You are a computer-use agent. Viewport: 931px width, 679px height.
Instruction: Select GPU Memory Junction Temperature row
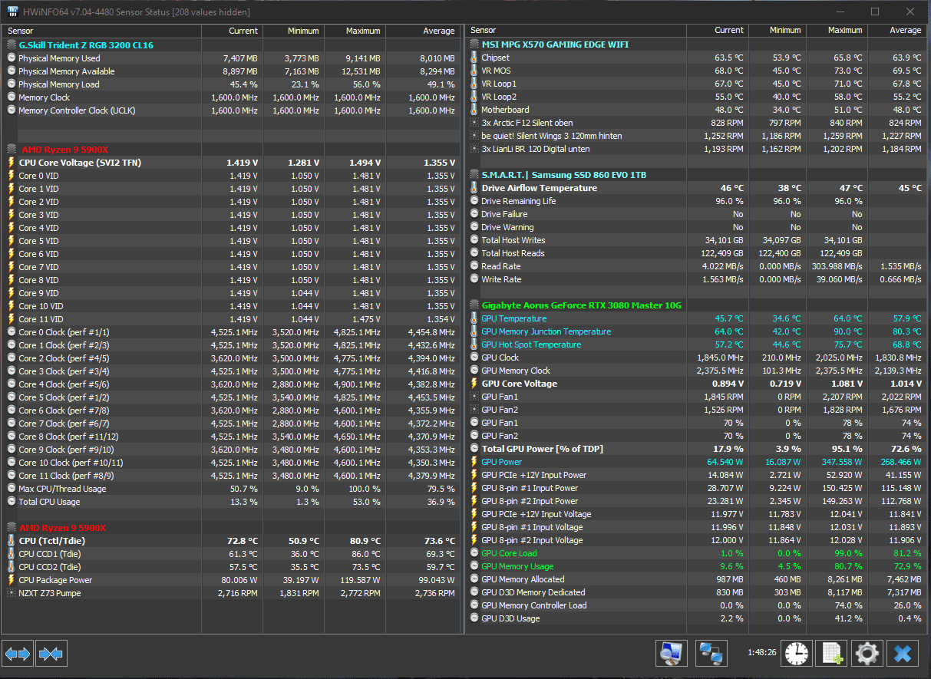click(696, 331)
